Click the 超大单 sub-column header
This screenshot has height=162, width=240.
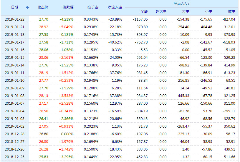pyautogui.click(x=161, y=11)
